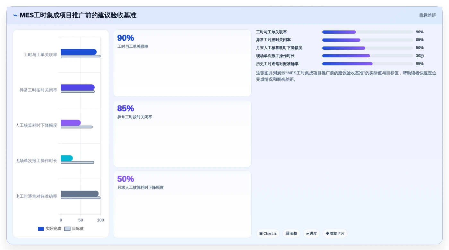449x250 pixels.
Task: Click the 工时与工单关联率 progress bar
Action: (368, 32)
